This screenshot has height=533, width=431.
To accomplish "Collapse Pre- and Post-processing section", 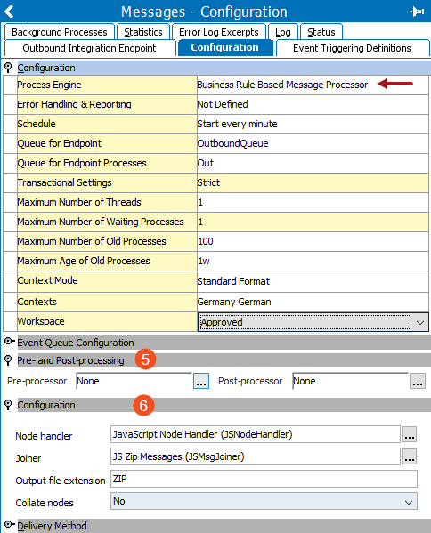I will pyautogui.click(x=8, y=360).
